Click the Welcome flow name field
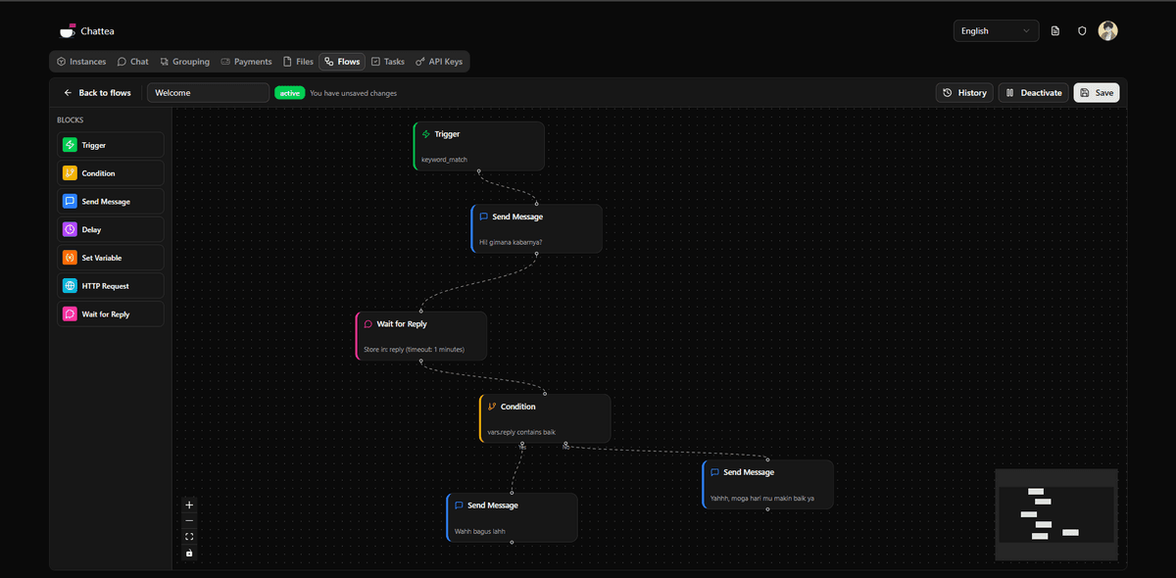 click(x=208, y=92)
